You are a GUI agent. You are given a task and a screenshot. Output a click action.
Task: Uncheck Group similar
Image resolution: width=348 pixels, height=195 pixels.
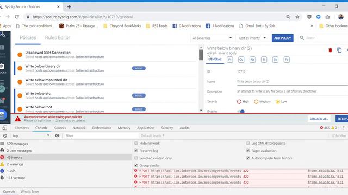pyautogui.click(x=136, y=165)
